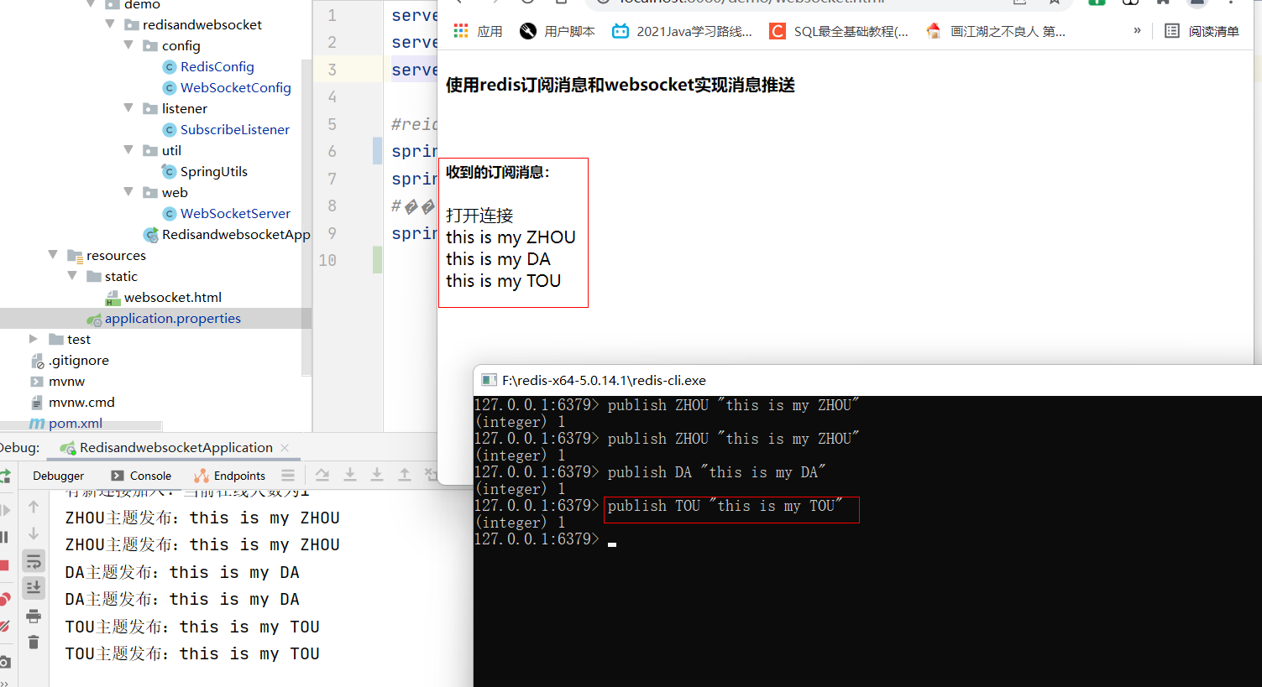Collapse the demo folder arrow
Image resolution: width=1262 pixels, height=687 pixels.
[x=91, y=4]
